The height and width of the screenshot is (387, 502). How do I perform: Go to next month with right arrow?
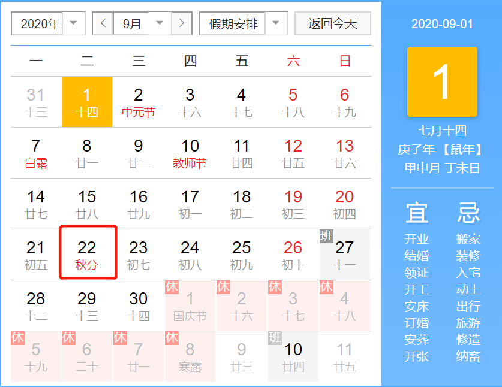pos(182,23)
